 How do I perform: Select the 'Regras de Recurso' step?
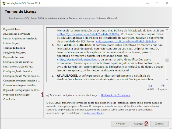tap(13, 57)
